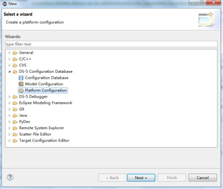This screenshot has height=189, width=223.
Task: Expand the Scatter File Editor category
Action: pyautogui.click(x=9, y=134)
